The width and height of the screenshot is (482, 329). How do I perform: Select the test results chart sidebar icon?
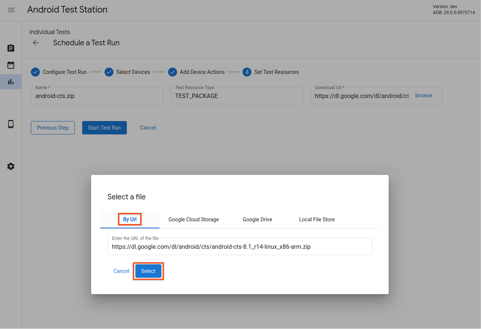11,81
